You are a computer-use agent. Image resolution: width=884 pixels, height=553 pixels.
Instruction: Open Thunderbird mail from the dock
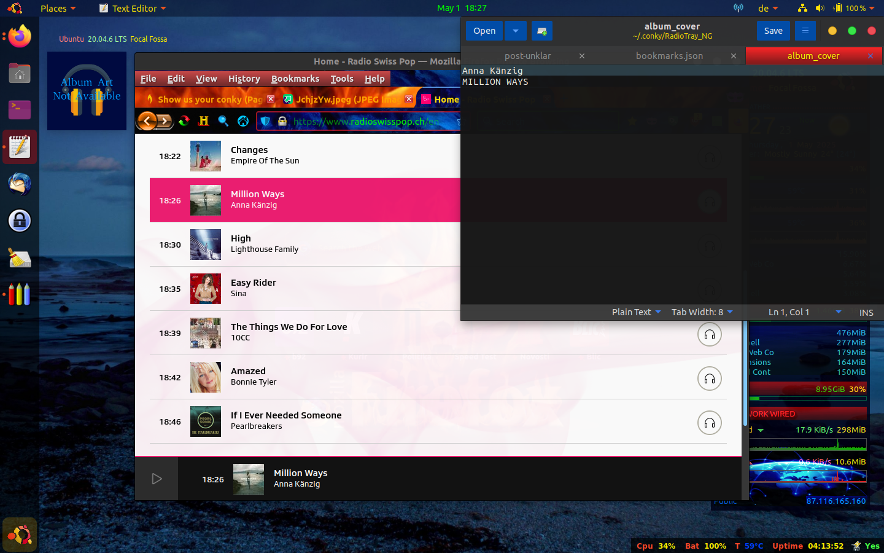coord(20,184)
